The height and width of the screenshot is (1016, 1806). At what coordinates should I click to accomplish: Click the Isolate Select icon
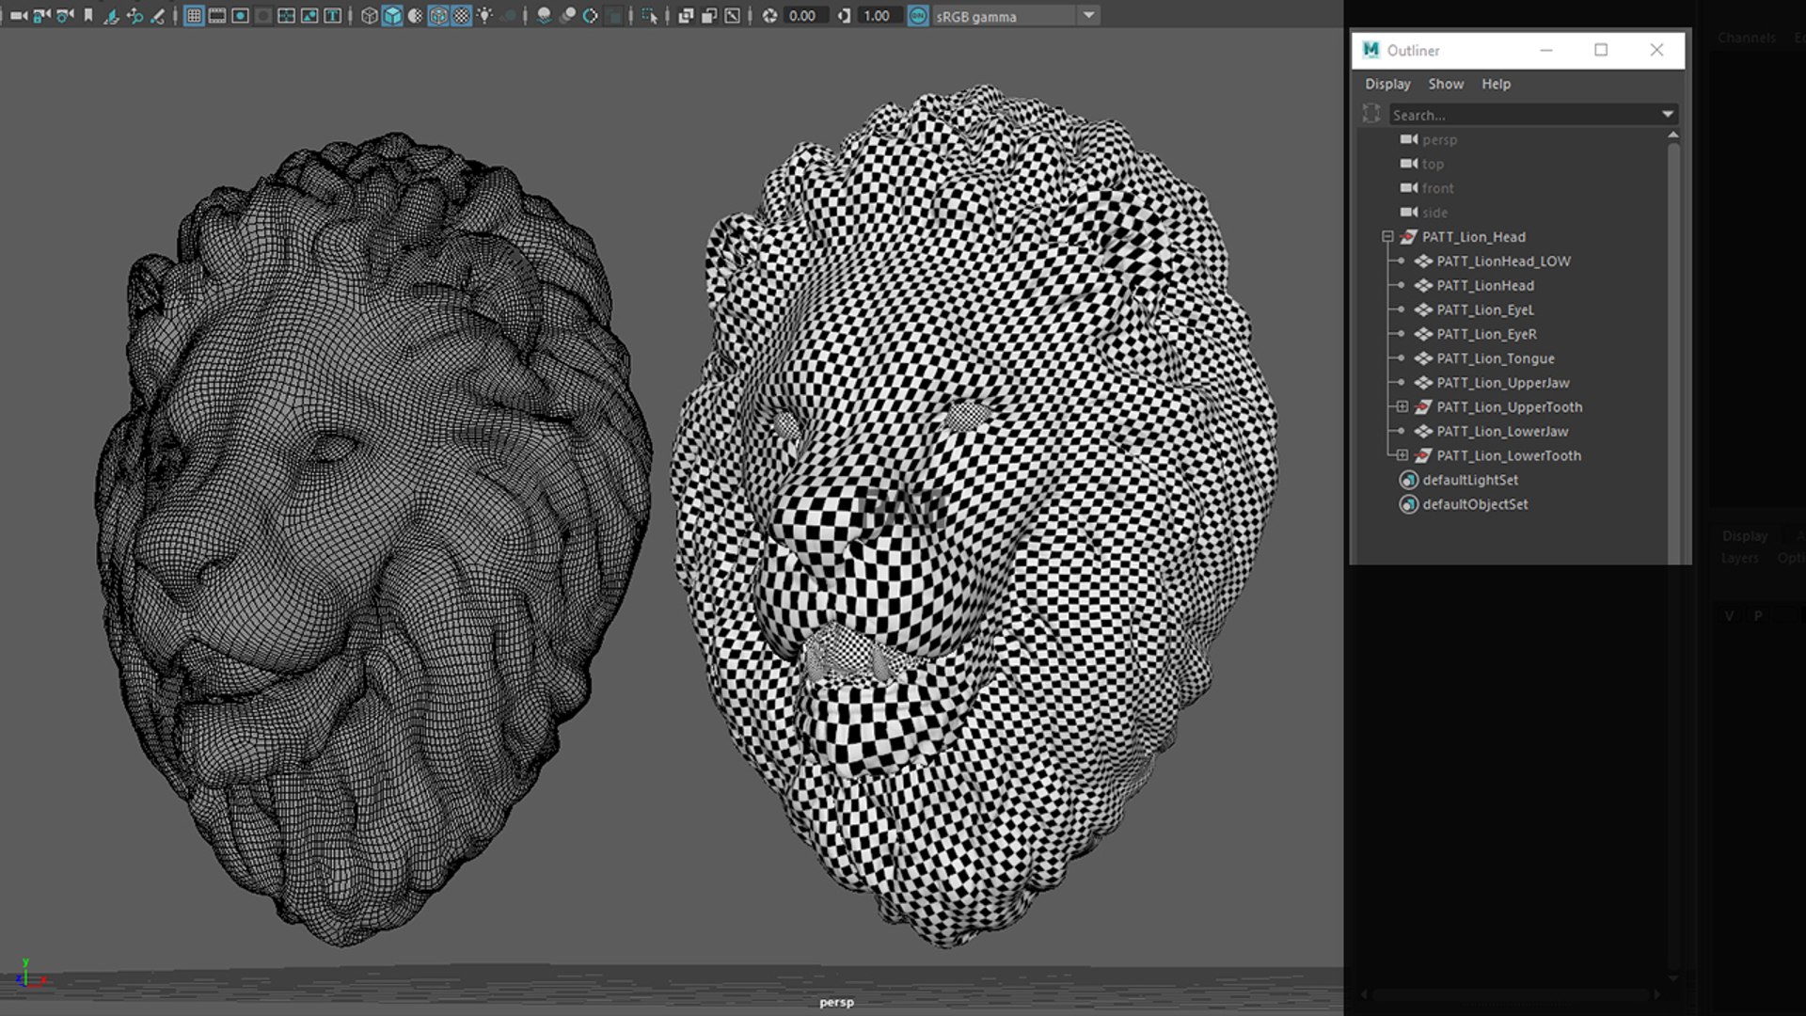point(650,16)
